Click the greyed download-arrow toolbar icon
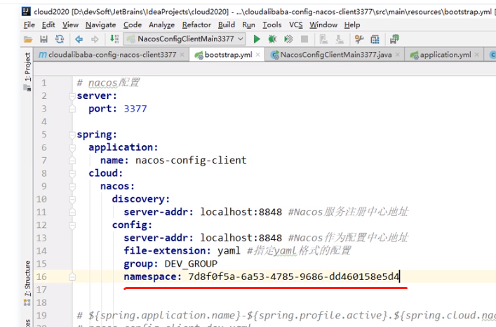496x327 pixels. 340,39
